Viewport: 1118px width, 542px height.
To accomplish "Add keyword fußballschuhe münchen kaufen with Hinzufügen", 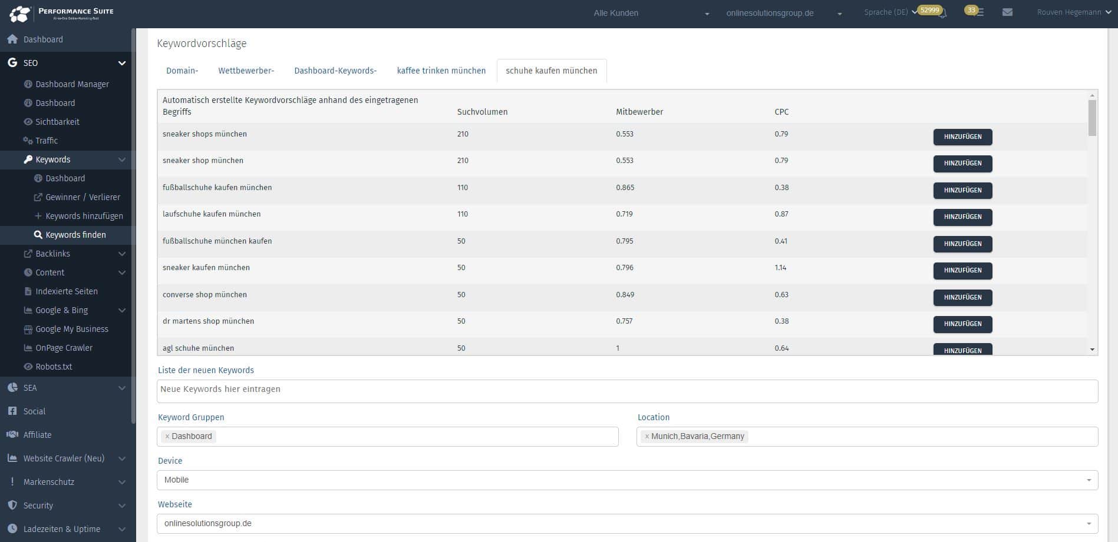I will 962,244.
